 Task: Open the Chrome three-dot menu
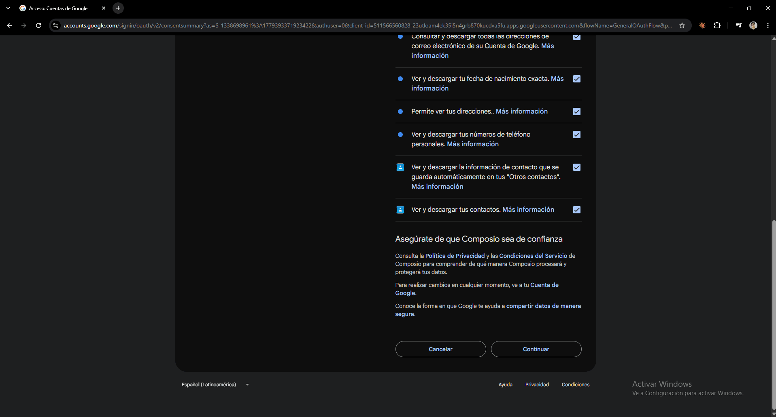coord(768,25)
